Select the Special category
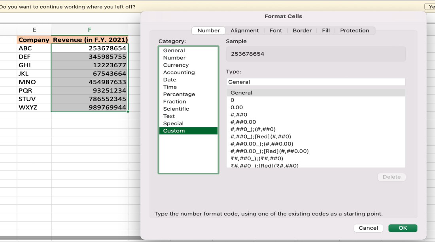435x242 pixels. click(188, 123)
